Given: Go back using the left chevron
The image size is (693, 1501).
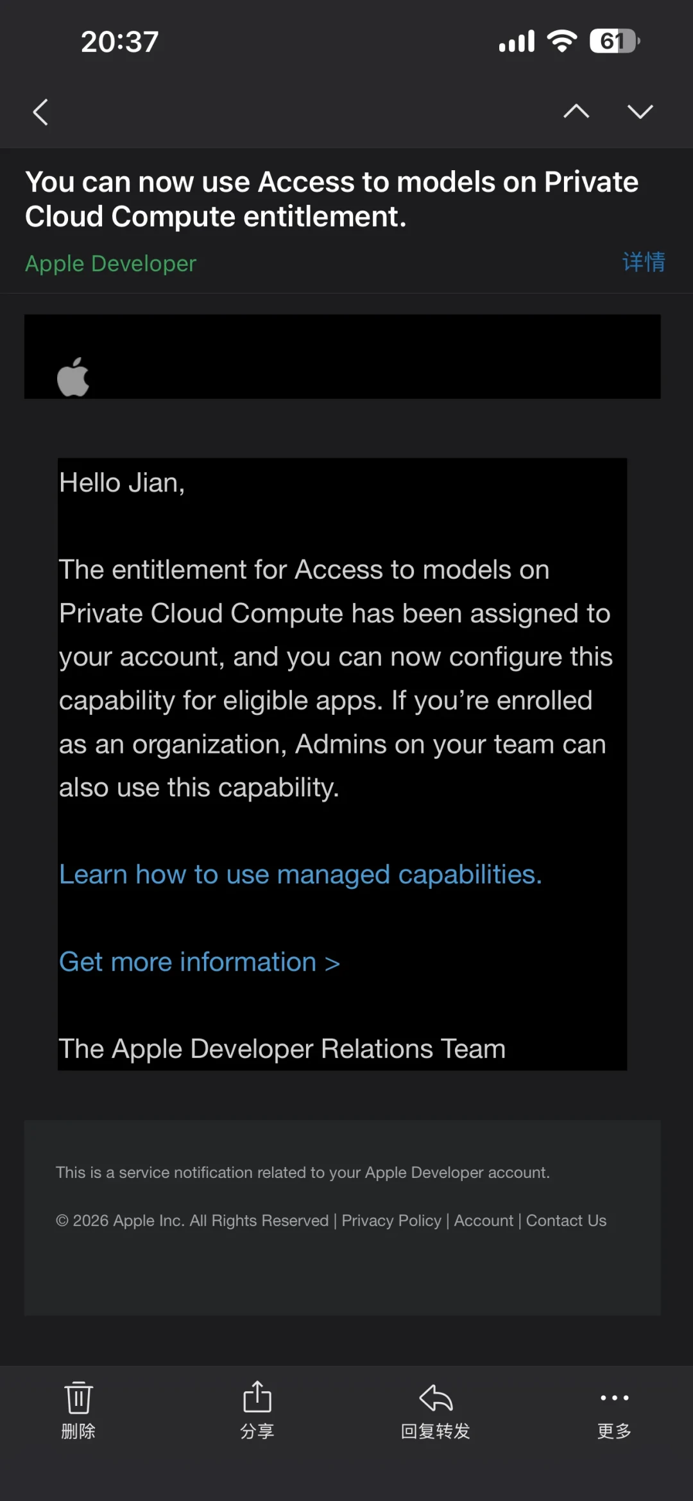Looking at the screenshot, I should click(40, 112).
